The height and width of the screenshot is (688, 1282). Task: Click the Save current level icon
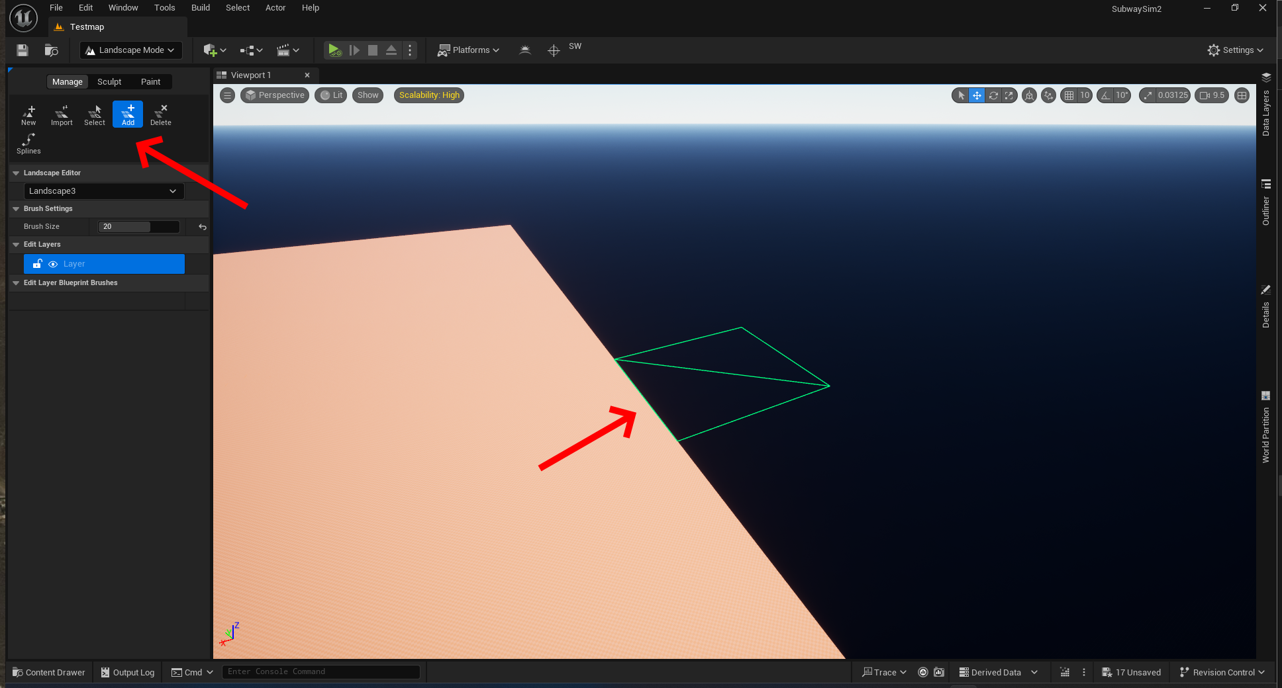coord(23,50)
